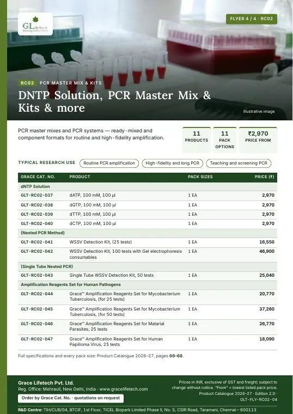Click the TYPICAL RESEARCH USE label
293x414 pixels.
pos(47,163)
